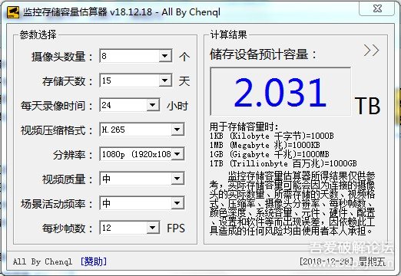Click the double-chevron expand arrow in results panel

(371, 51)
